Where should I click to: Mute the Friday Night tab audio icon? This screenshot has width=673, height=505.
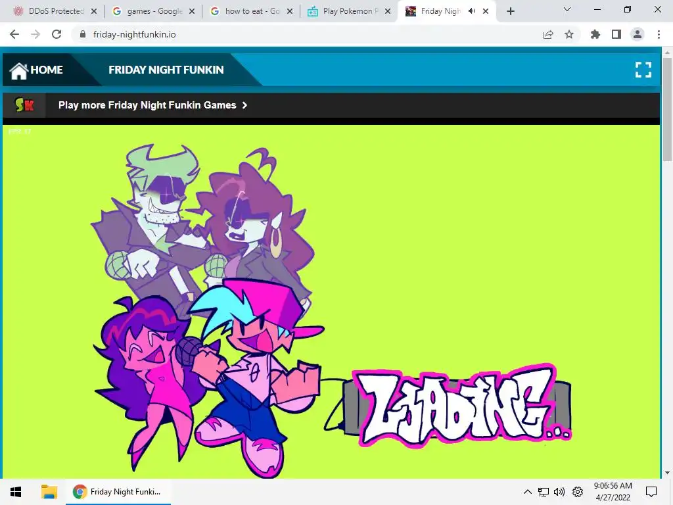click(472, 11)
